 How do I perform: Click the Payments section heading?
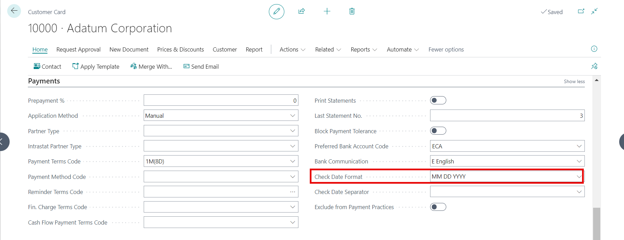pyautogui.click(x=44, y=81)
